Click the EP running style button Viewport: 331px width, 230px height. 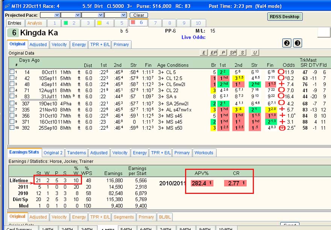click(213, 53)
